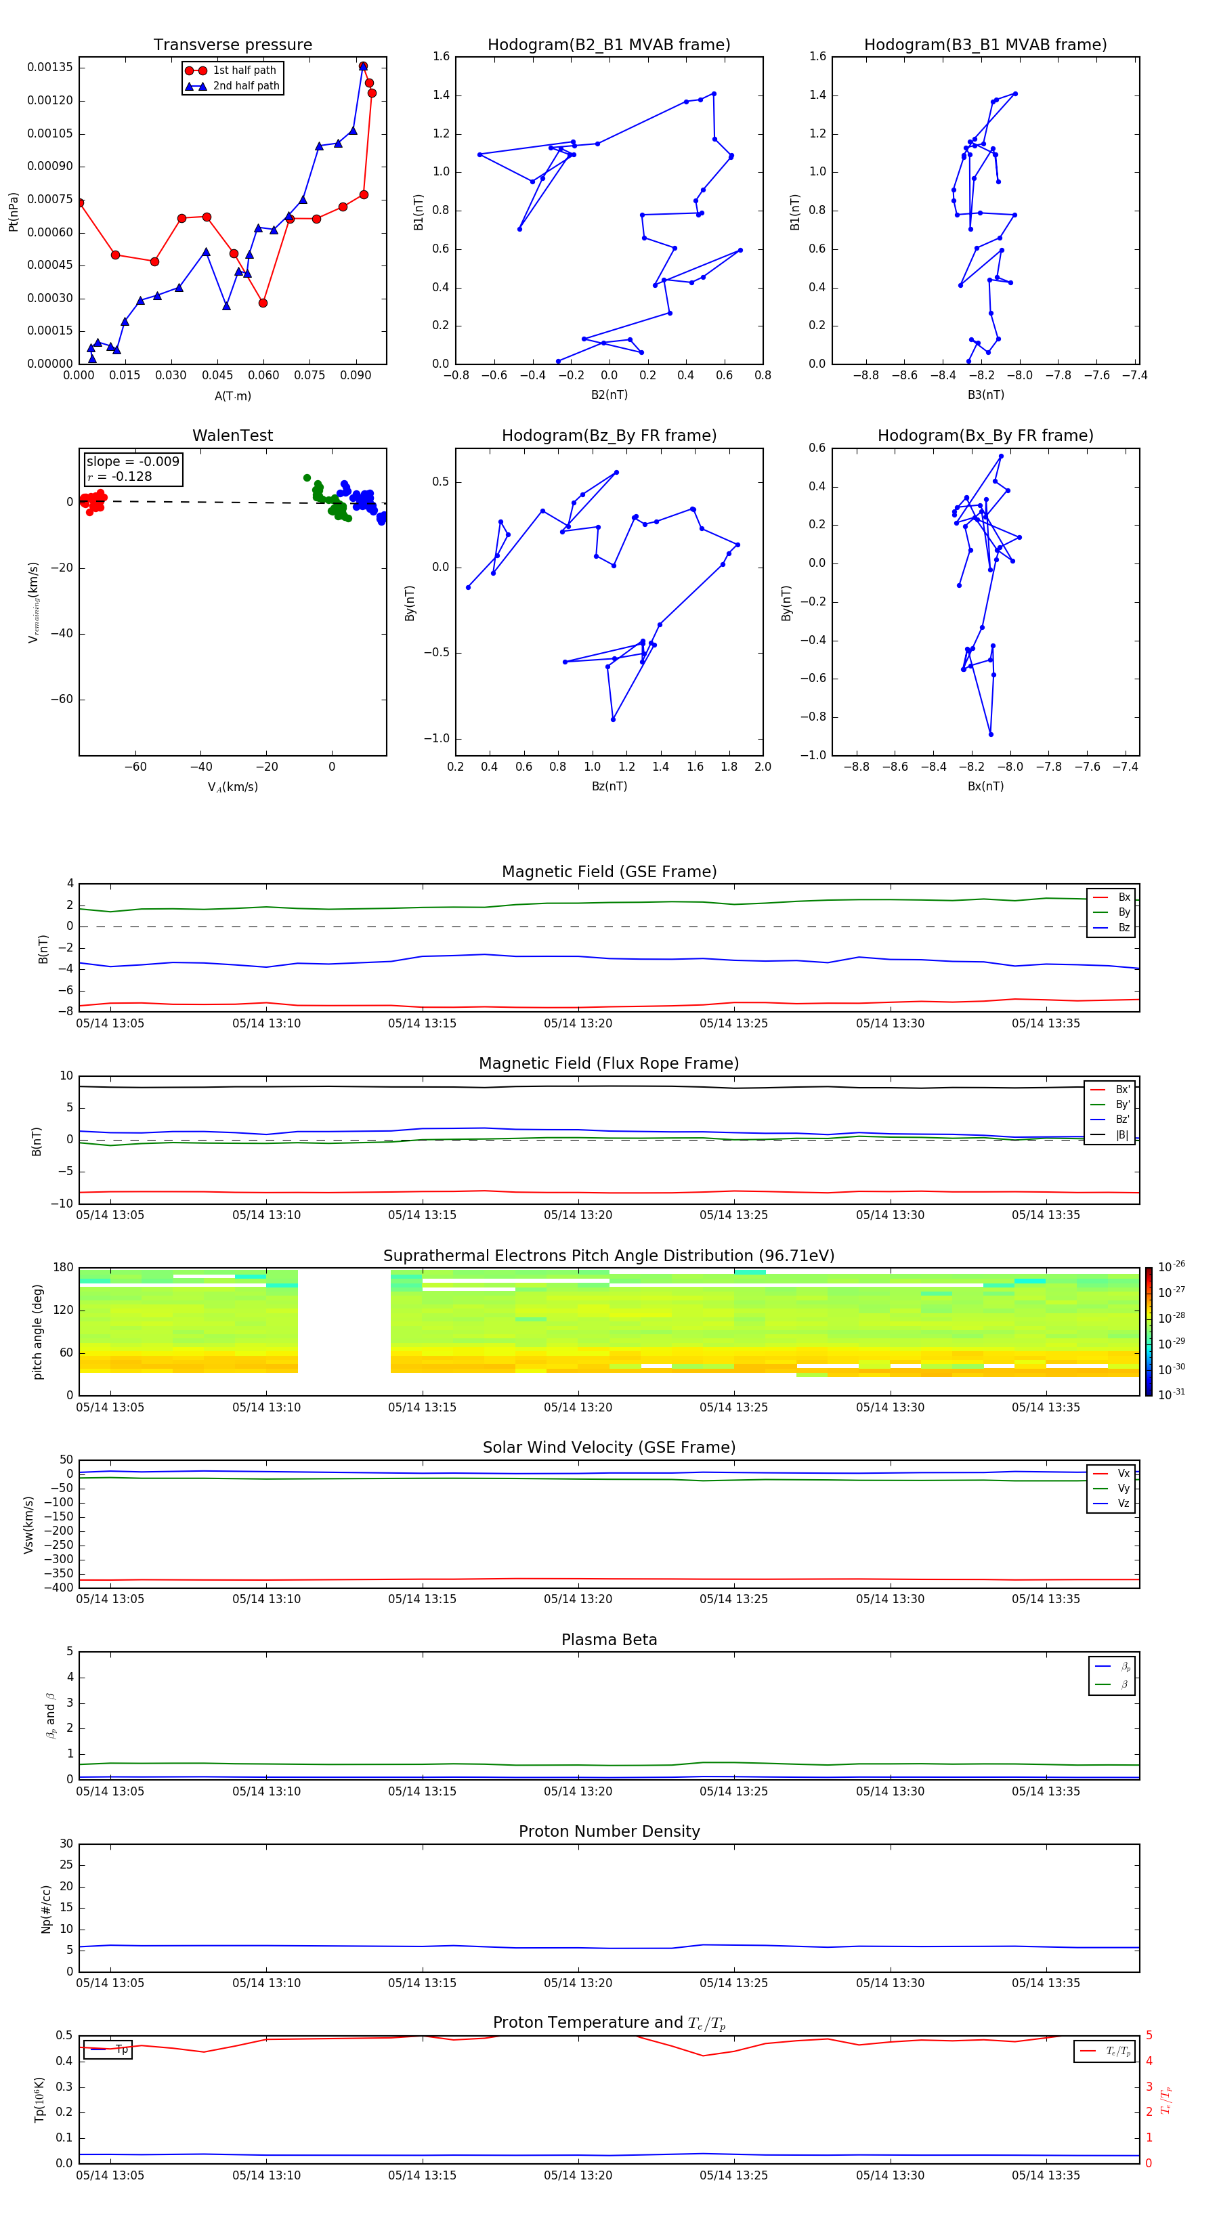Click the "V_A(km/s)" x-axis label

tap(232, 787)
